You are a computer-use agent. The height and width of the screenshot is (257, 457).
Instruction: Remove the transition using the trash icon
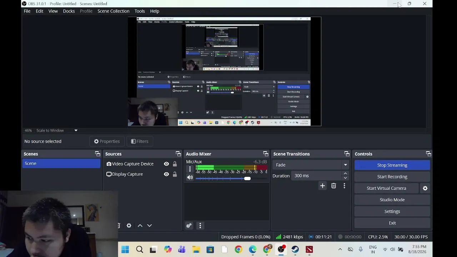[333, 186]
